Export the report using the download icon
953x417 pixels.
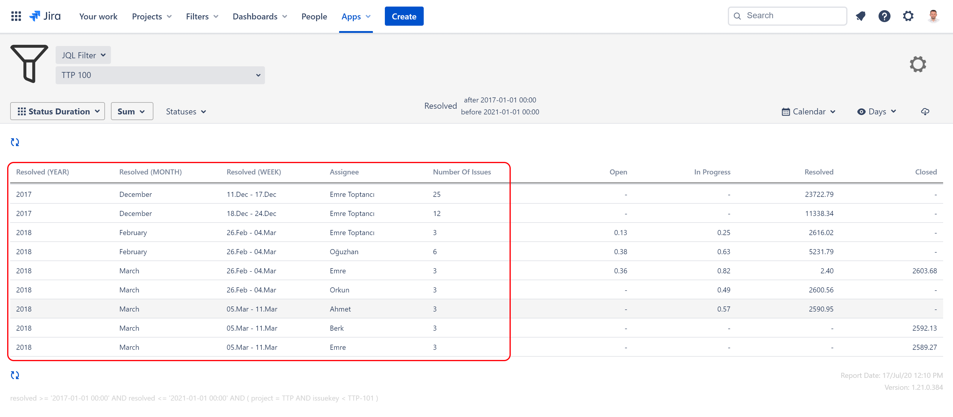click(925, 111)
